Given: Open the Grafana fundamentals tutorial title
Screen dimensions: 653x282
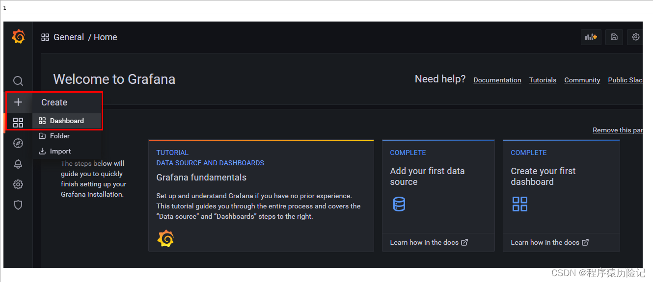Looking at the screenshot, I should tap(201, 178).
